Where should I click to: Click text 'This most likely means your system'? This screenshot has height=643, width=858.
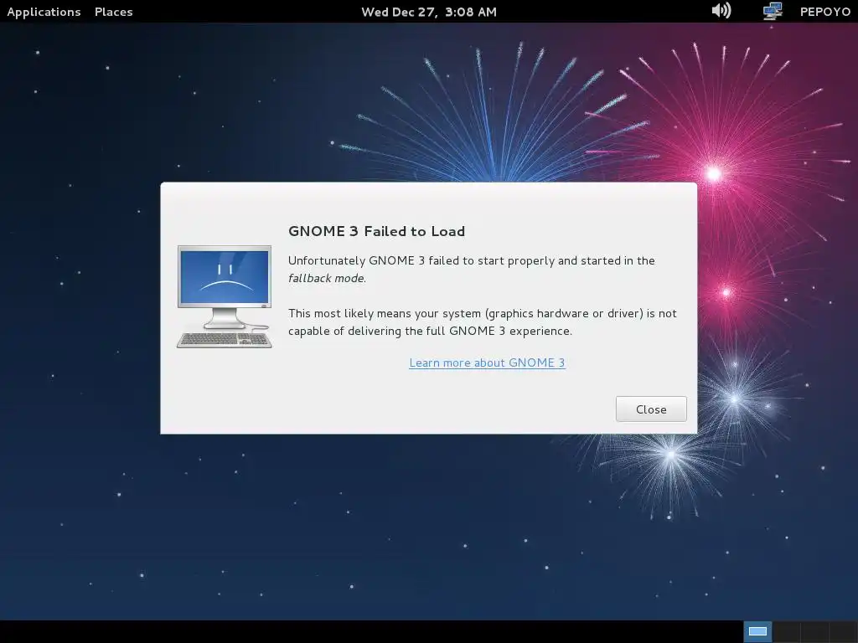pyautogui.click(x=384, y=313)
